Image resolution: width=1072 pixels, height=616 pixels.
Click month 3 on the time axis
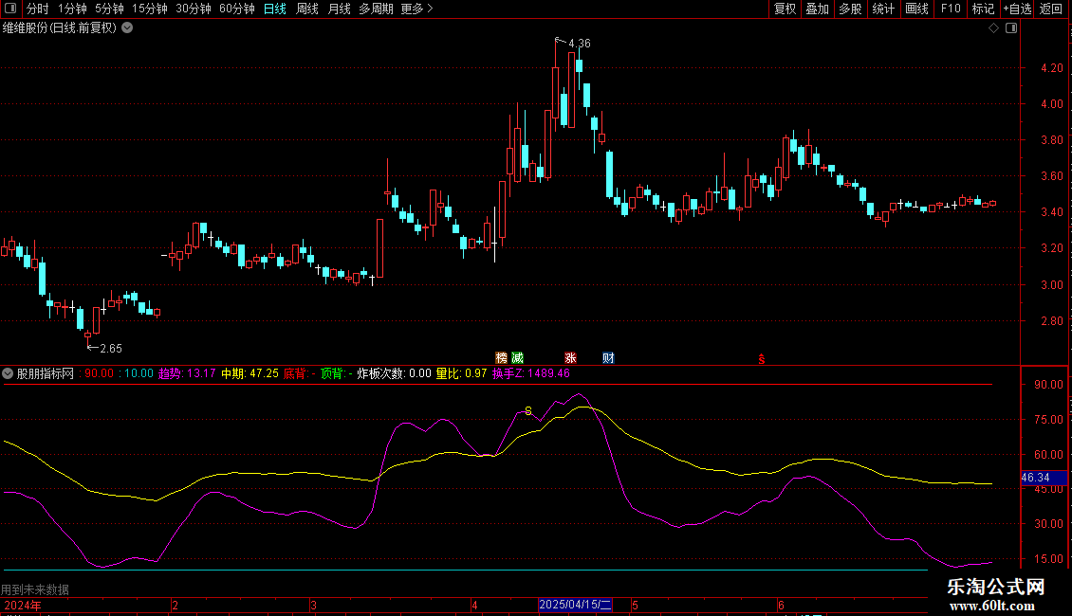click(313, 605)
